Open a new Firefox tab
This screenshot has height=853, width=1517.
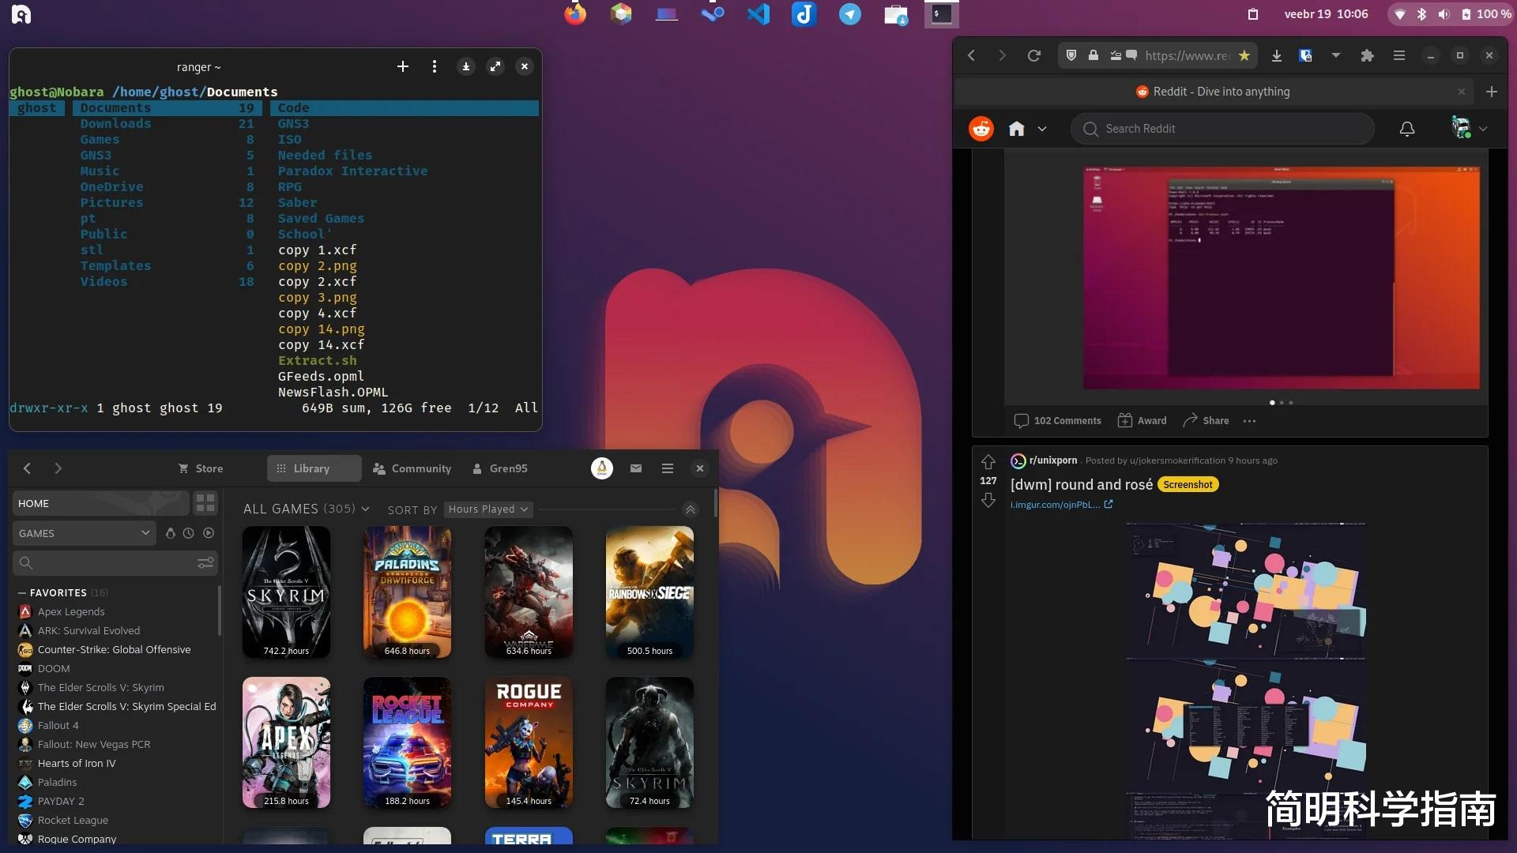pos(1492,92)
